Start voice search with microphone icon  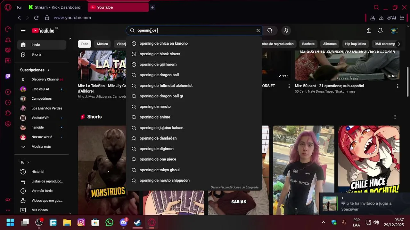286,30
